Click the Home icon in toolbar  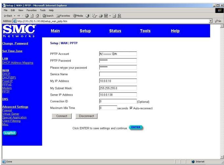37,16
